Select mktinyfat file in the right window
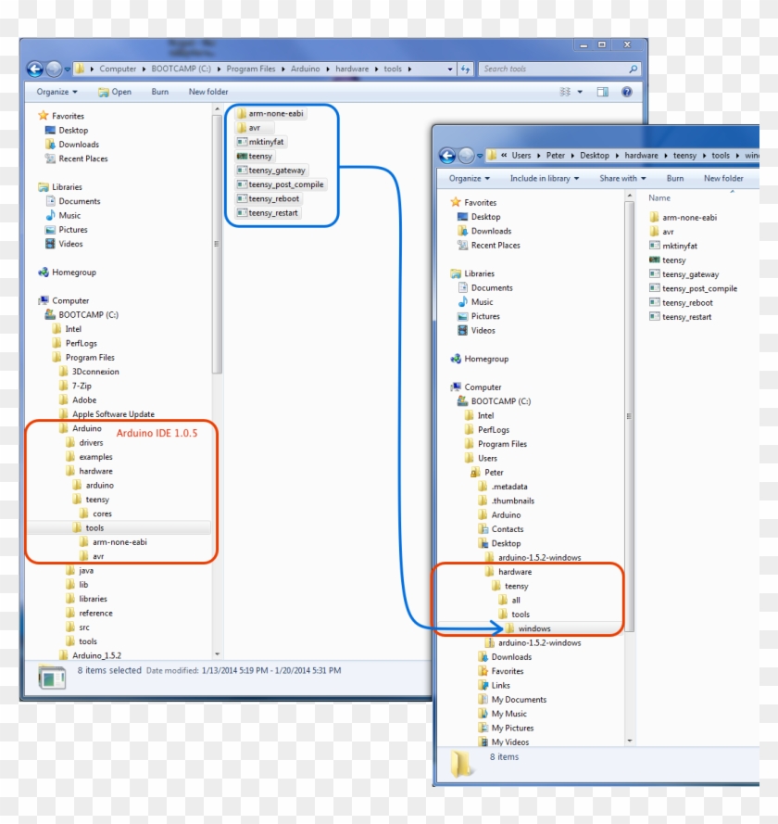The image size is (778, 824). click(679, 246)
